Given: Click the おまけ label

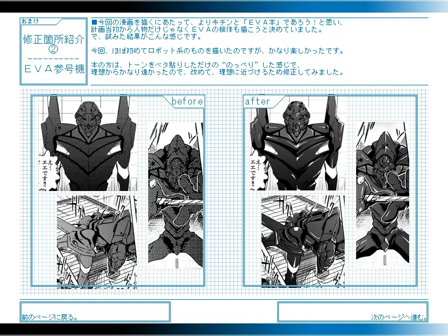Looking at the screenshot, I should [30, 21].
